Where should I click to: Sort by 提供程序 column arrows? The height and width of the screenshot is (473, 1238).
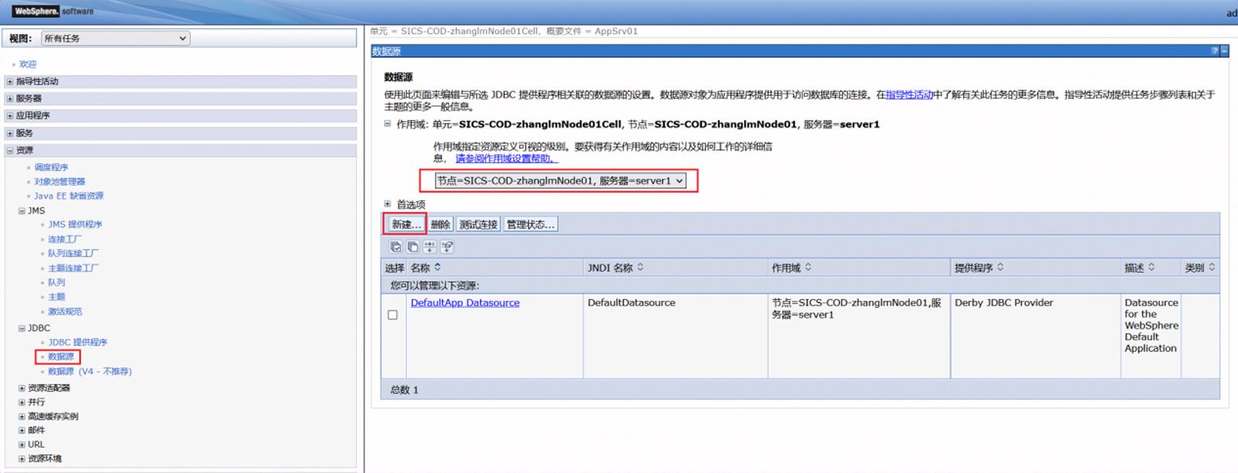pos(1000,267)
